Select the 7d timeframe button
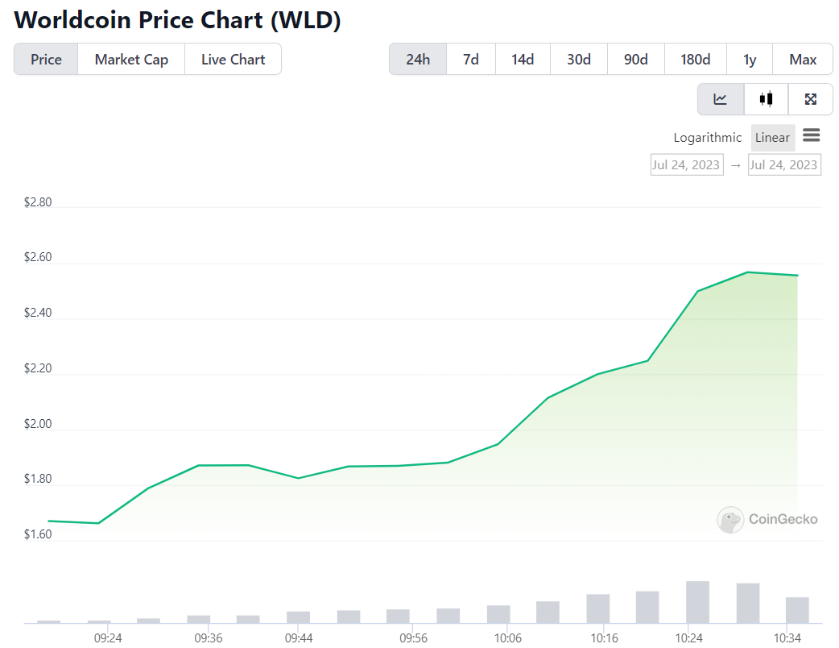Screen dimensions: 839x648 pyautogui.click(x=470, y=59)
